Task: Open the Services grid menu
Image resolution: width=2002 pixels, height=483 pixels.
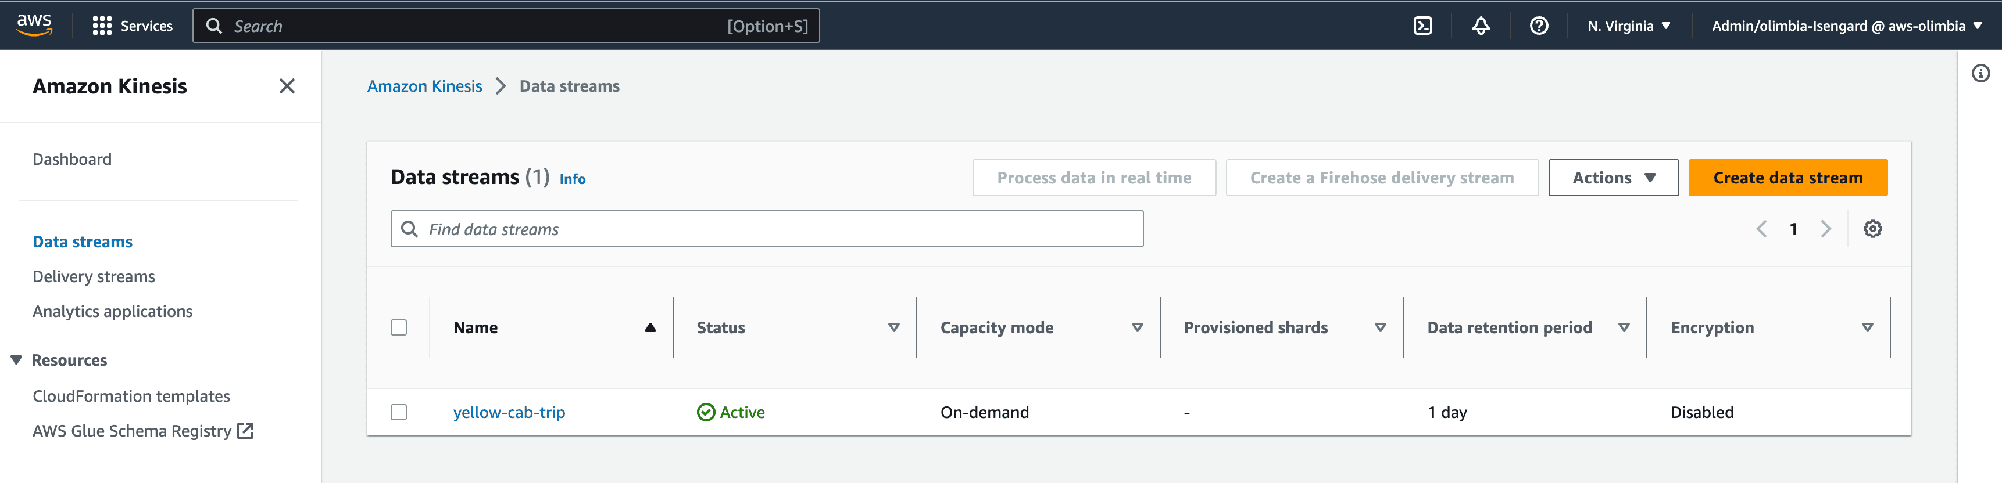Action: click(x=132, y=26)
